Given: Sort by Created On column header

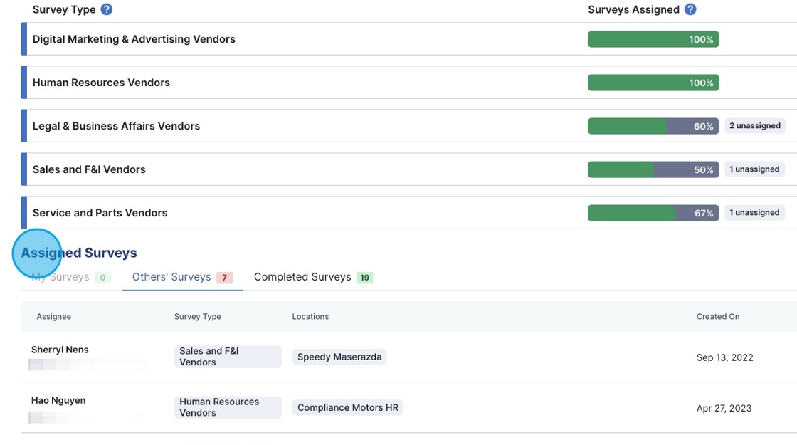Looking at the screenshot, I should [x=717, y=316].
